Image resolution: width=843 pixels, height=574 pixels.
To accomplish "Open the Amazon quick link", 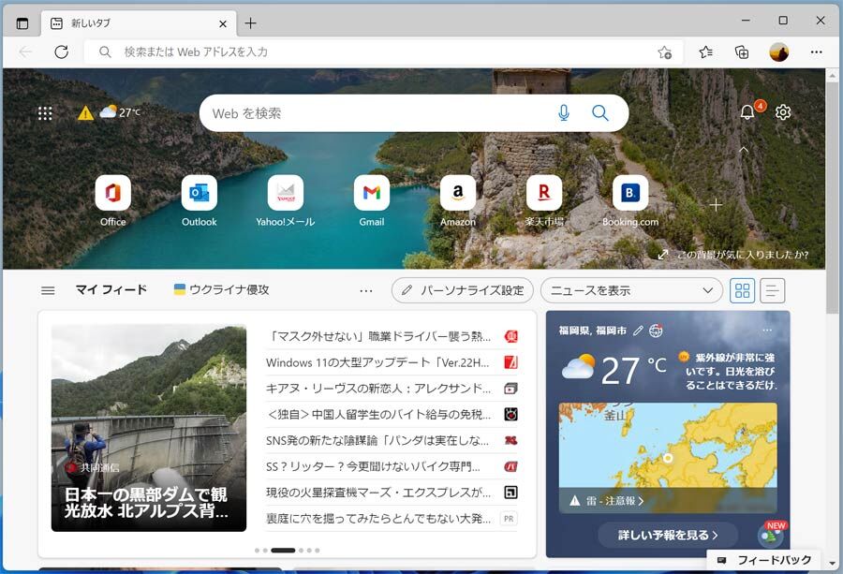I will coord(458,201).
